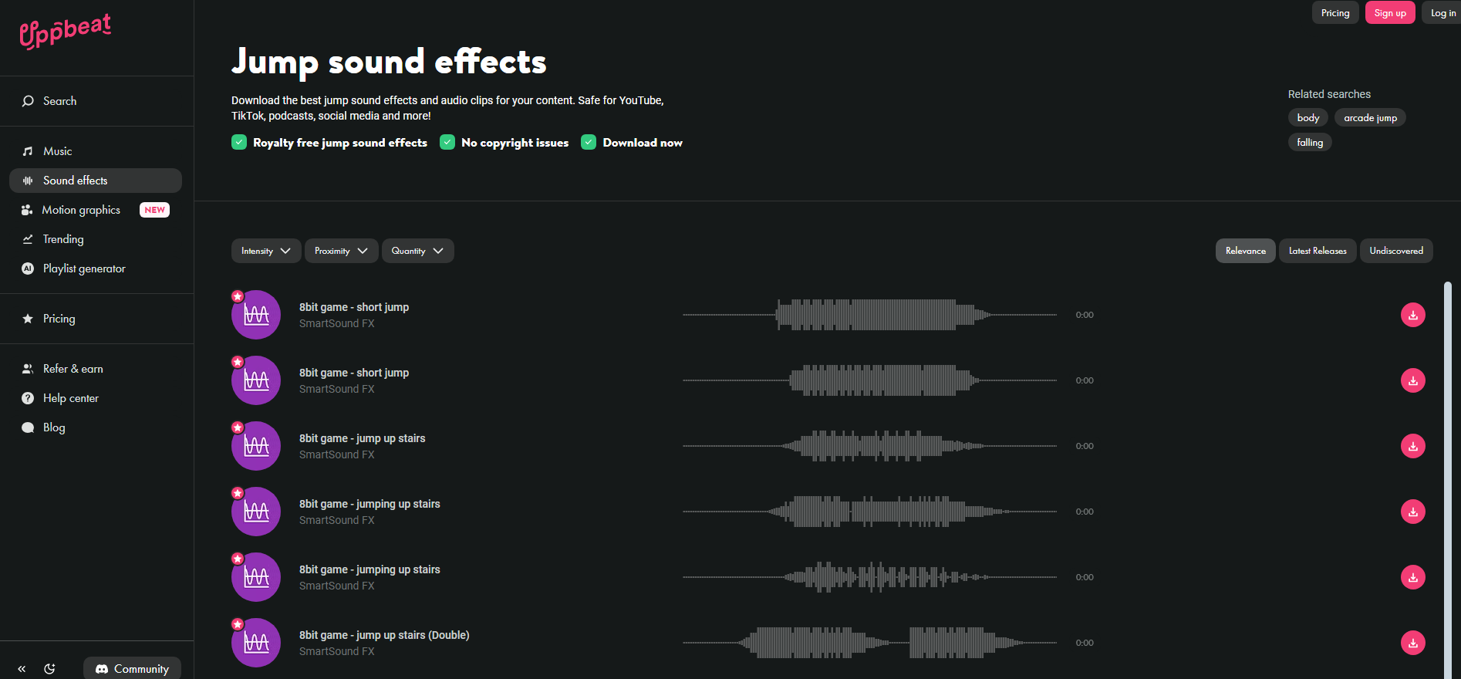
Task: Click the premium star badge on first sound
Action: (x=238, y=296)
